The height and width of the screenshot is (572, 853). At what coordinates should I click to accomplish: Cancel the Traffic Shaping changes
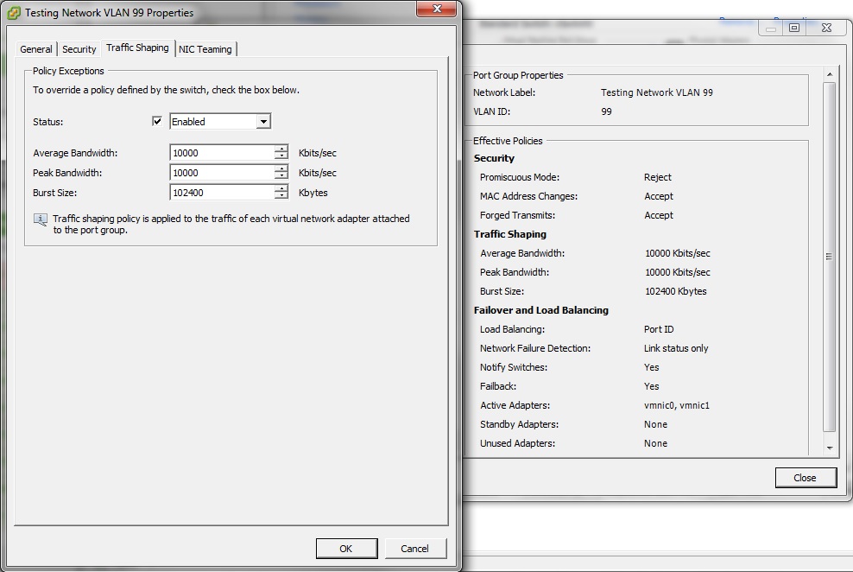coord(415,548)
